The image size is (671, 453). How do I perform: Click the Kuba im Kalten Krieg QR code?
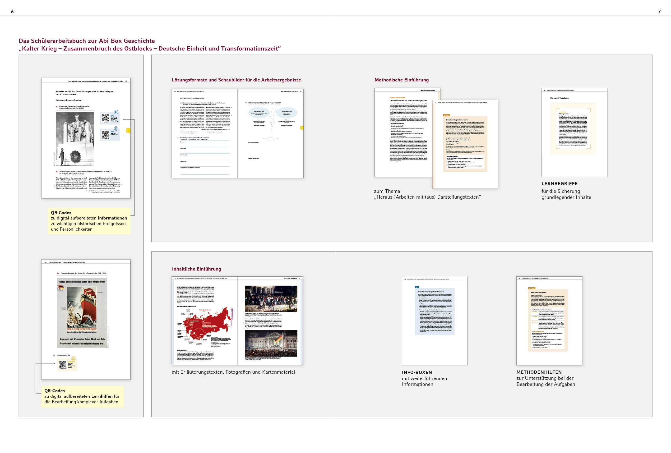point(105,118)
